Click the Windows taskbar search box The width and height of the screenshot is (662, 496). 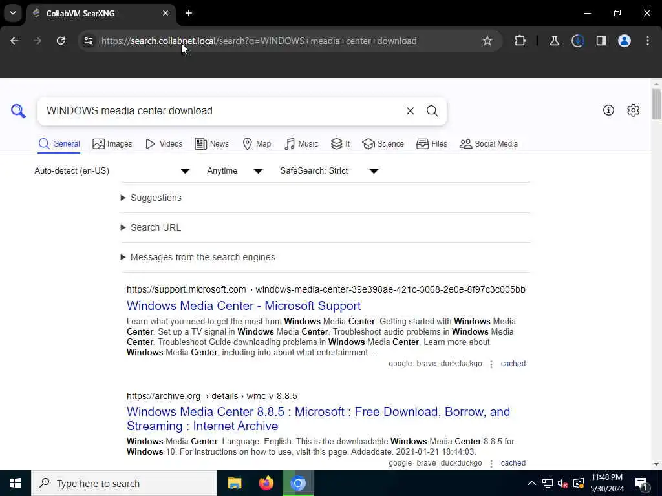124,483
